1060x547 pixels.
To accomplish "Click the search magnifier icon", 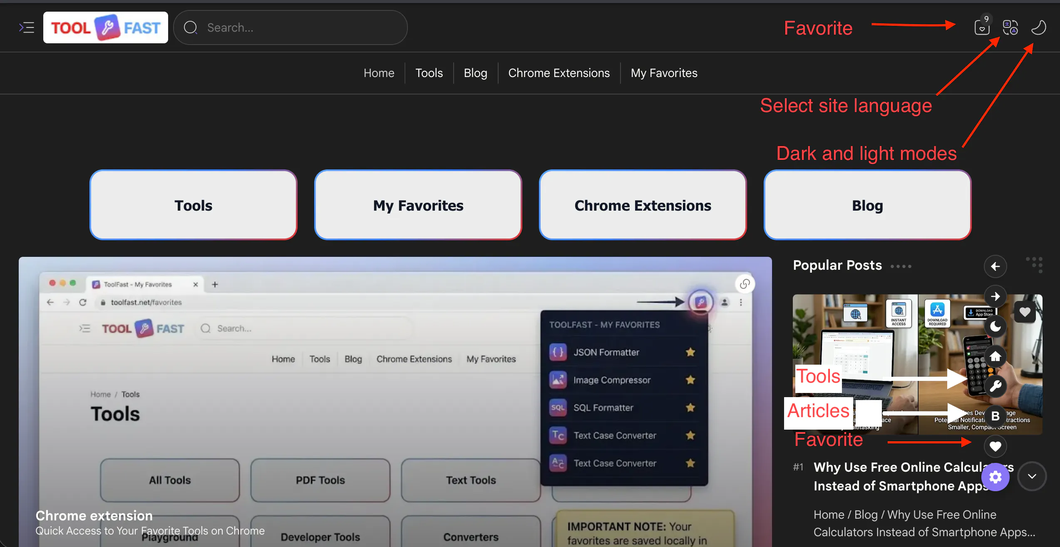I will coord(191,27).
